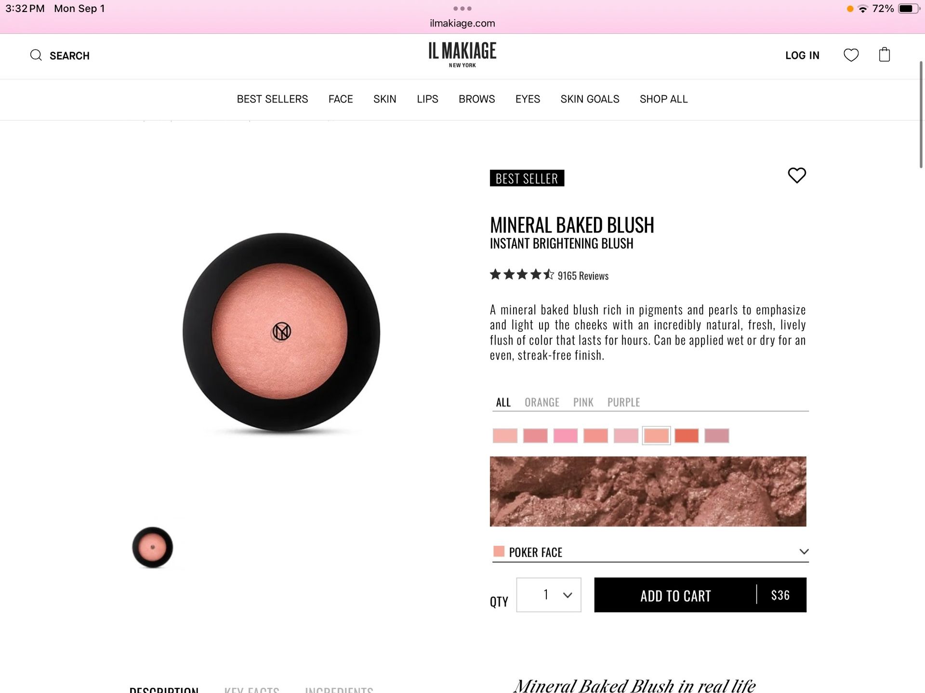This screenshot has height=693, width=925.
Task: Tap the Wi-Fi status icon
Action: [x=863, y=9]
